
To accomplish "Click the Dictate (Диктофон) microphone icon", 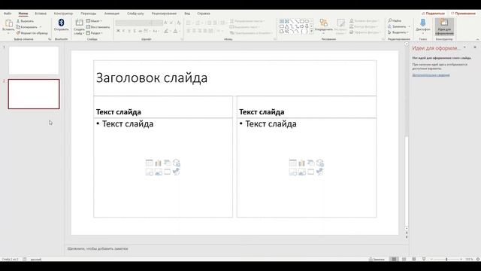I will [422, 23].
